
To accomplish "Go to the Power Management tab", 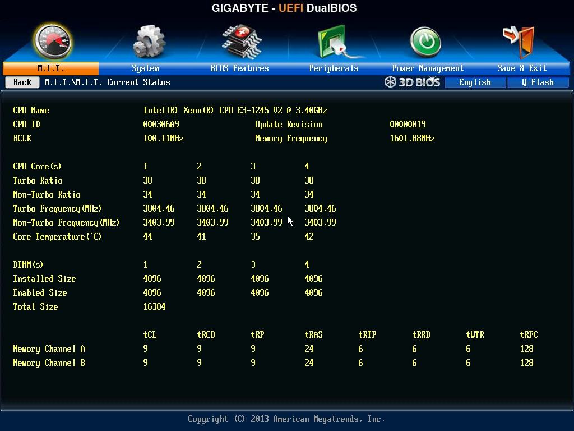I will coord(428,68).
